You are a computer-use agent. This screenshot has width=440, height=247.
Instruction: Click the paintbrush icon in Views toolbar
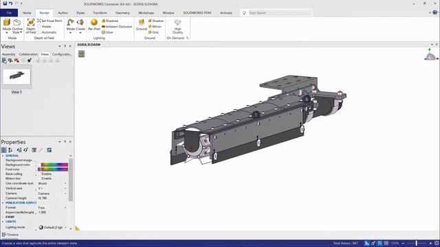[x=30, y=60]
